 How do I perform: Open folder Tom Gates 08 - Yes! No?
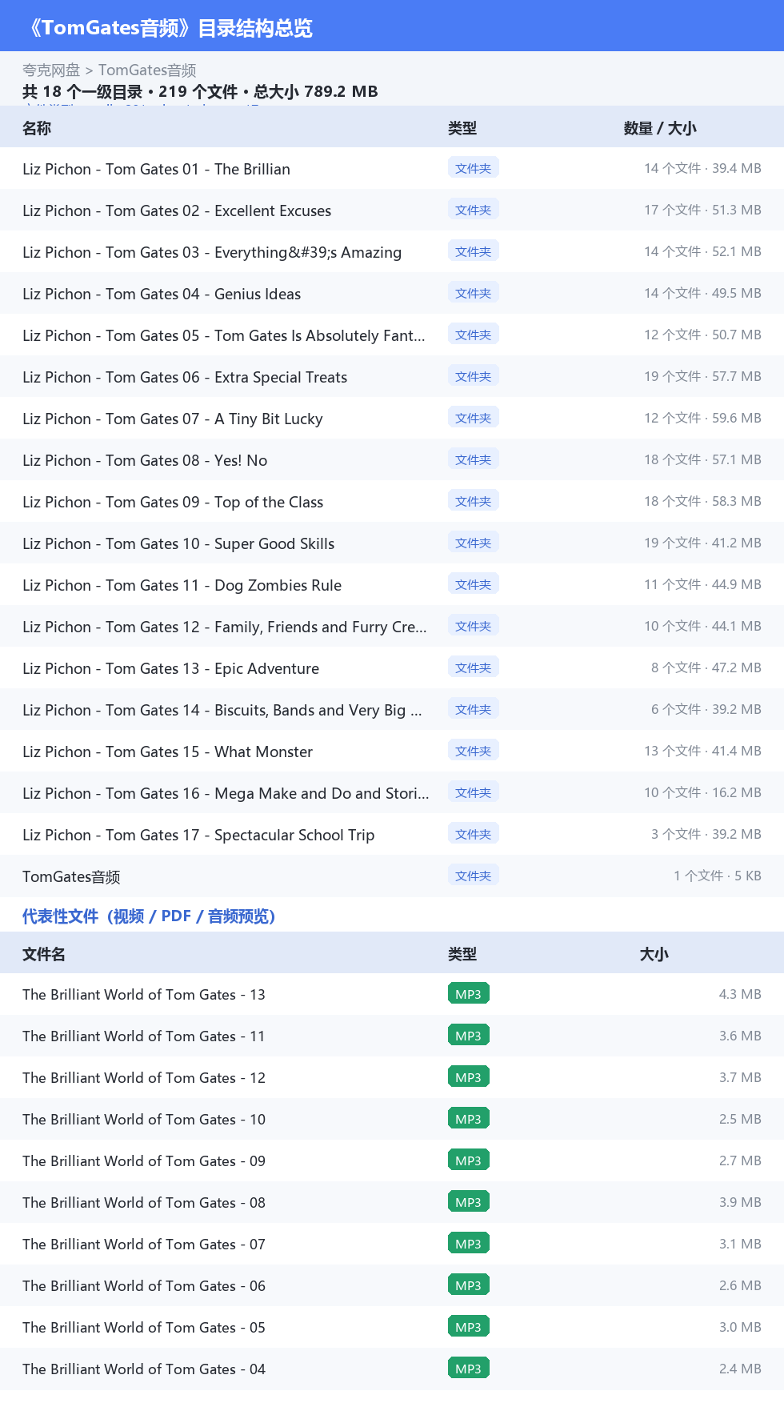[x=392, y=460]
